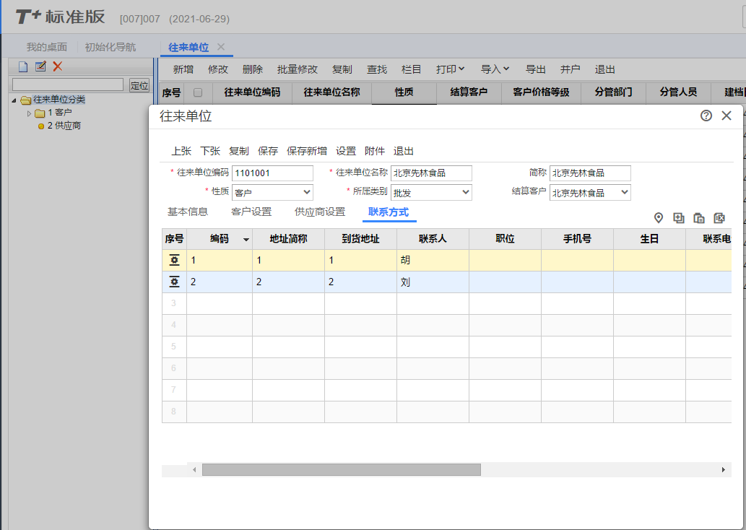The height and width of the screenshot is (530, 746).
Task: Open row settings for contact 胡
Action: pos(175,260)
